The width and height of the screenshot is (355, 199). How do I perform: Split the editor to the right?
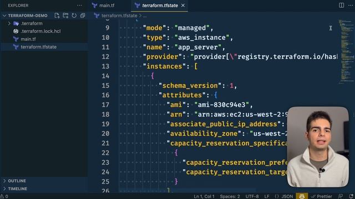[x=342, y=5]
